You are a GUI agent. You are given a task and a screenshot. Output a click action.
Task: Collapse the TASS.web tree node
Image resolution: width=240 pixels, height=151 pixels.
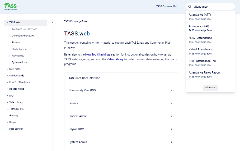point(7,22)
